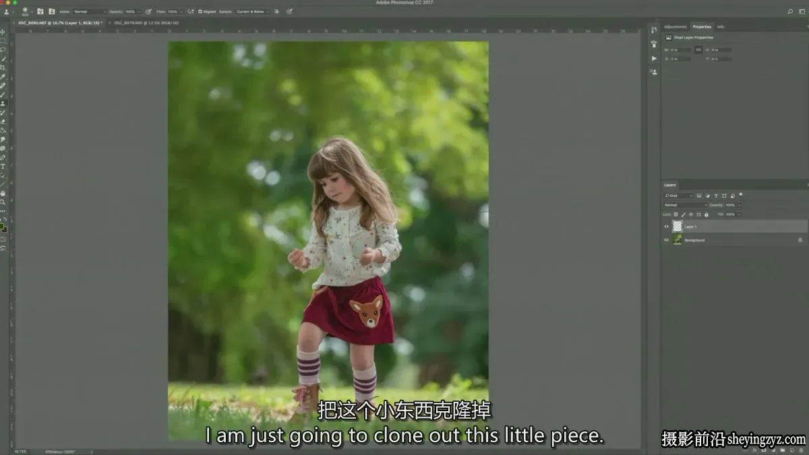Click the type layer filter icon
The height and width of the screenshot is (455, 809).
715,195
